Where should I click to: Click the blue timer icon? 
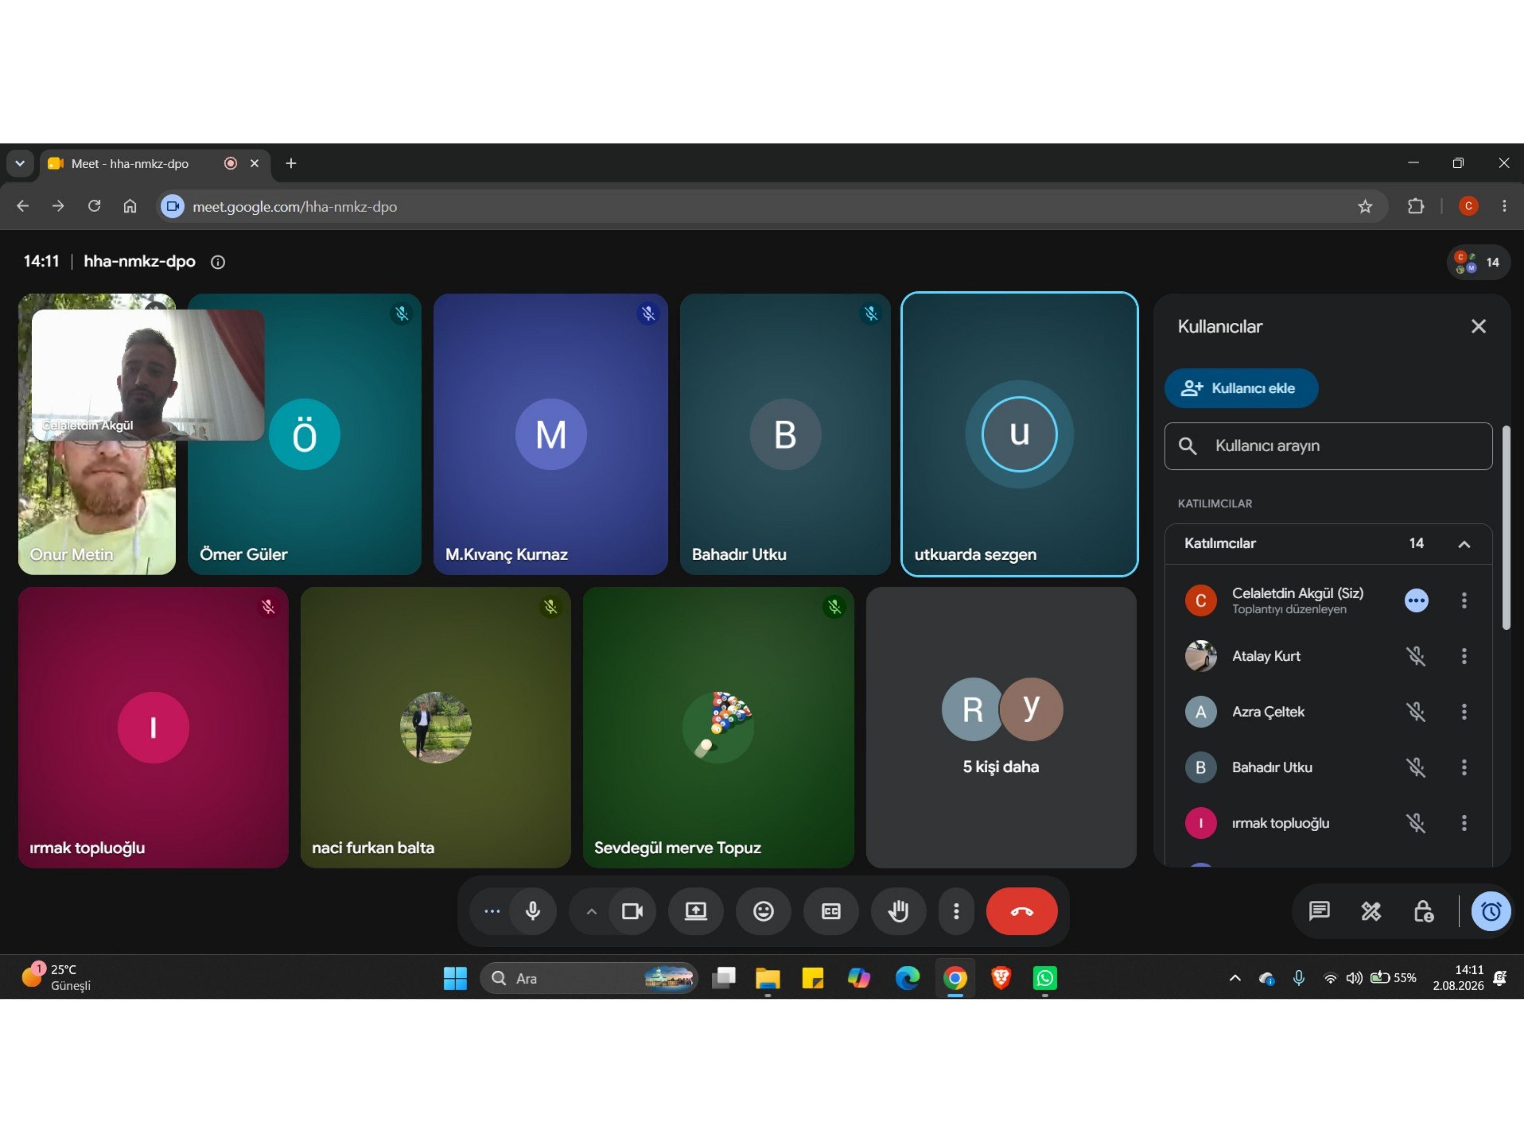[1491, 911]
